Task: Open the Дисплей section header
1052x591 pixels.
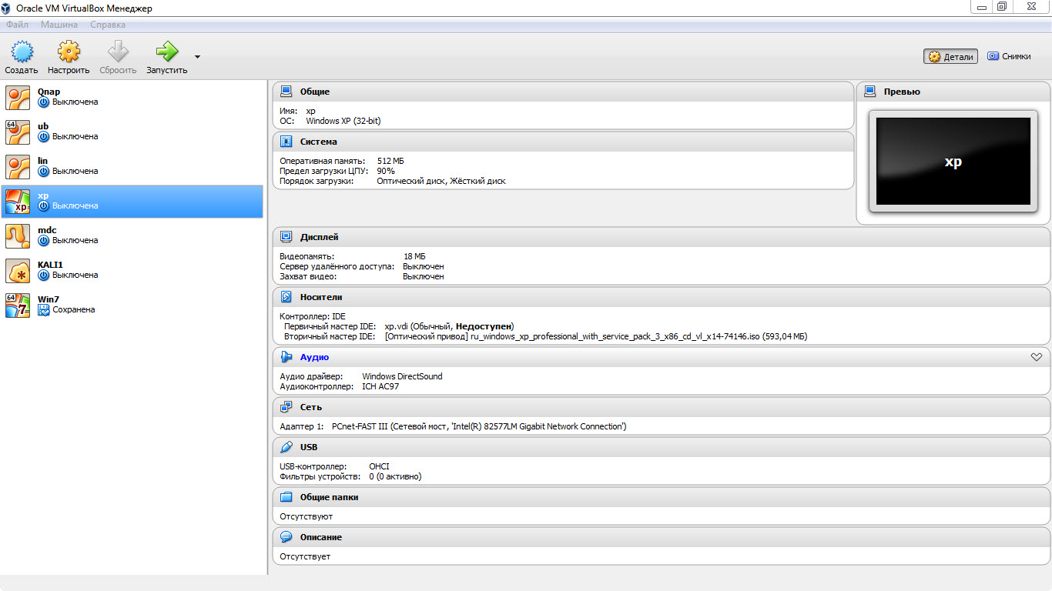Action: (320, 237)
